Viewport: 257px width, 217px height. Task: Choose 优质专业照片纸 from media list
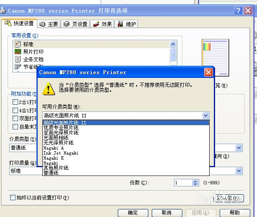pyautogui.click(x=126, y=128)
